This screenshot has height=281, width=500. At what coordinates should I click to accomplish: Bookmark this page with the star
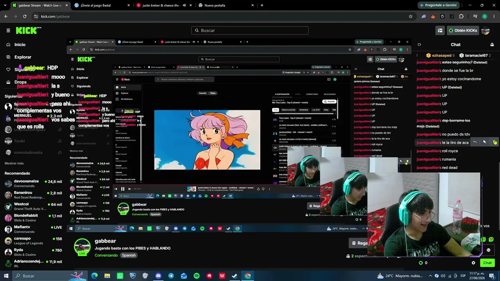411,16
